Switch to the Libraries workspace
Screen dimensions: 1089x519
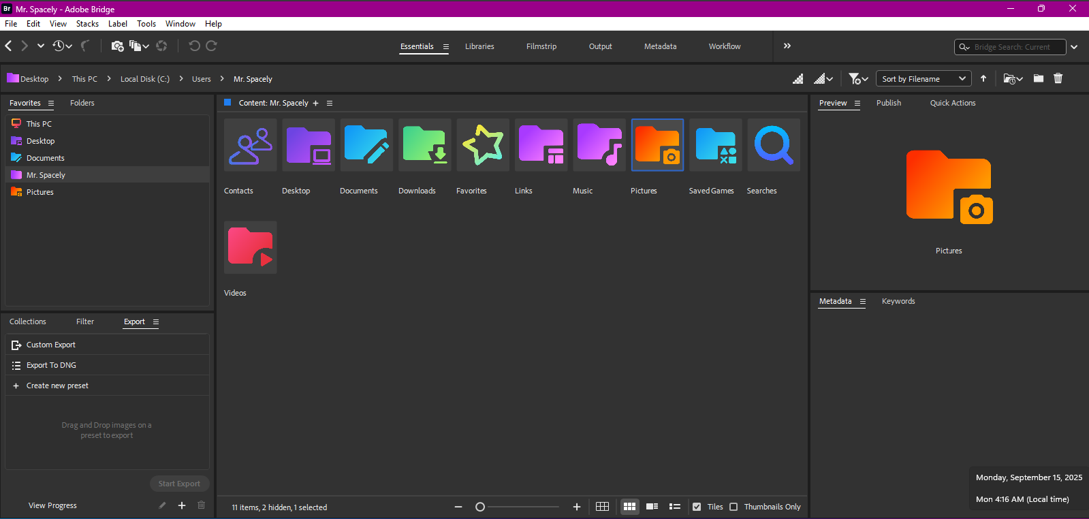coord(479,46)
